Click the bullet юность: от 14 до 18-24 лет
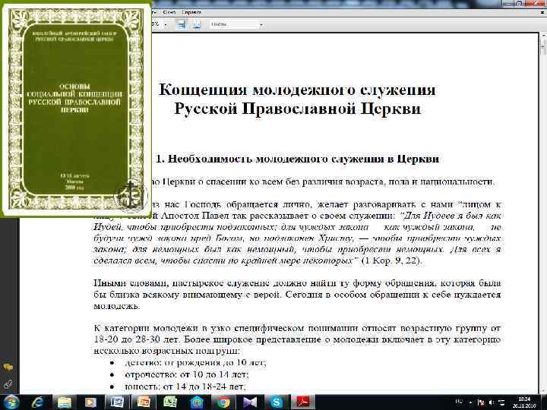This screenshot has width=547, height=410. point(185,386)
